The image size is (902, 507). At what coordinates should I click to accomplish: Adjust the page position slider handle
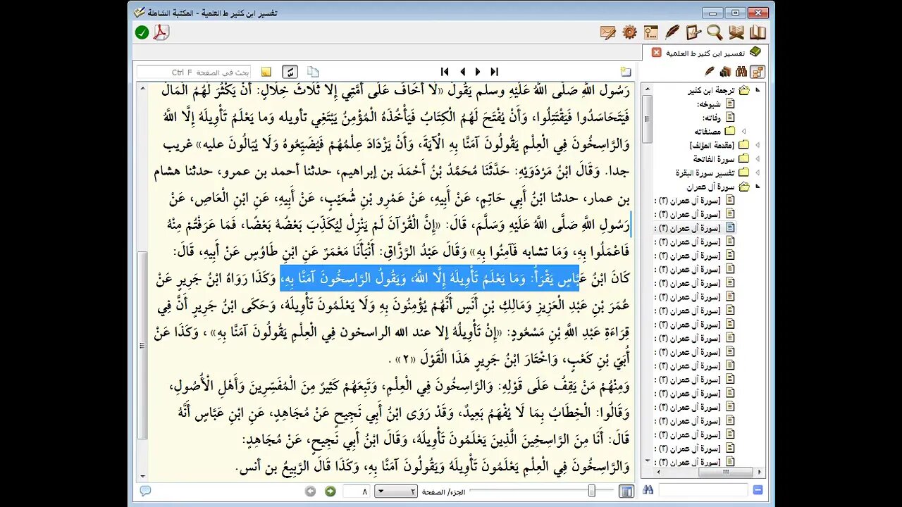click(x=591, y=491)
